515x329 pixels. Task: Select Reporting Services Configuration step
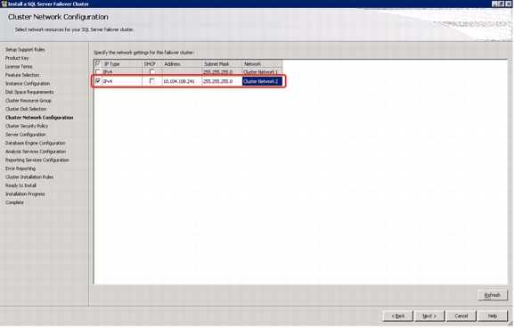pos(37,160)
